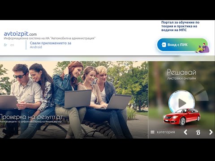Click the red car image
This screenshot has width=215, height=161.
tap(182, 117)
